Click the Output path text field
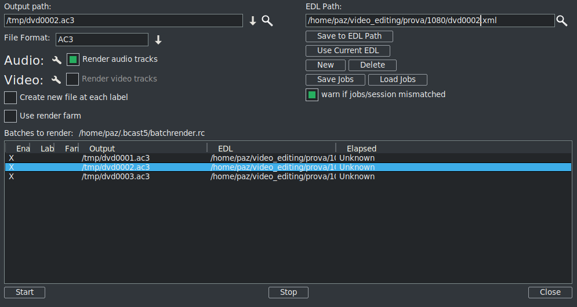The image size is (577, 307). (x=123, y=21)
